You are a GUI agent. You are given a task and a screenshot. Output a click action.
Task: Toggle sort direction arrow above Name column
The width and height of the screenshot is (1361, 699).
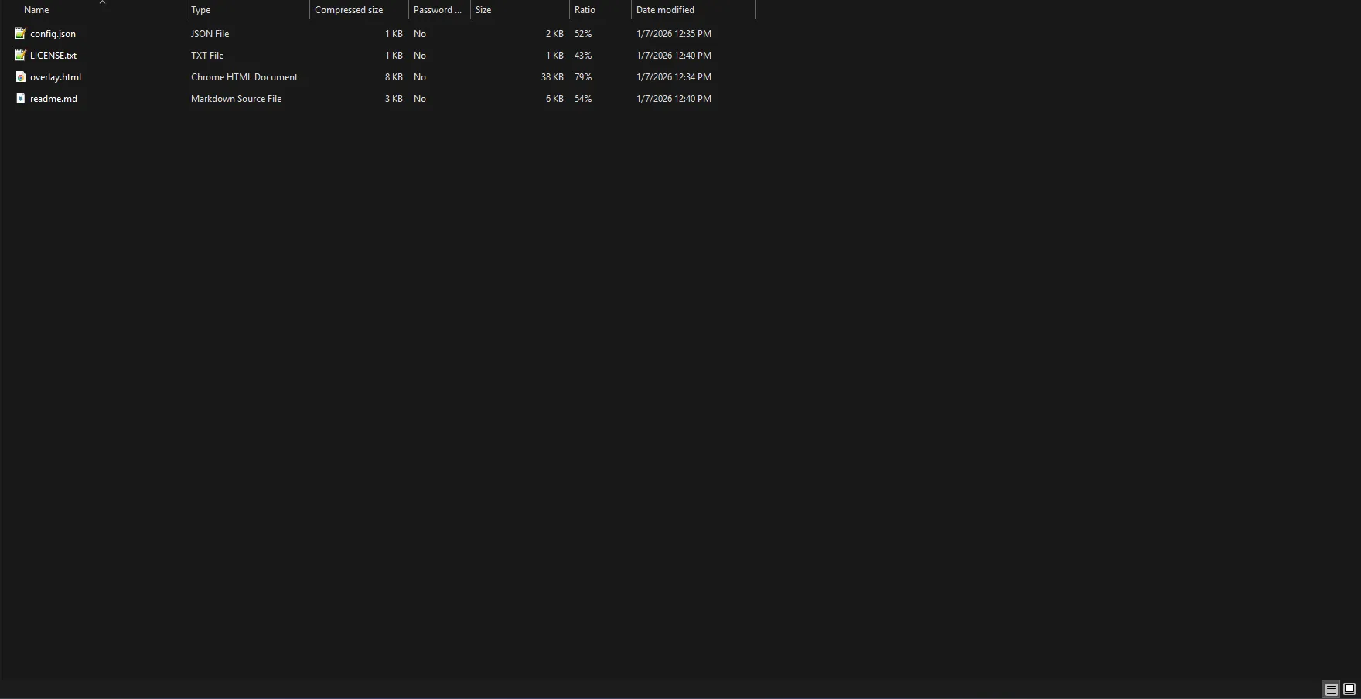tap(102, 2)
